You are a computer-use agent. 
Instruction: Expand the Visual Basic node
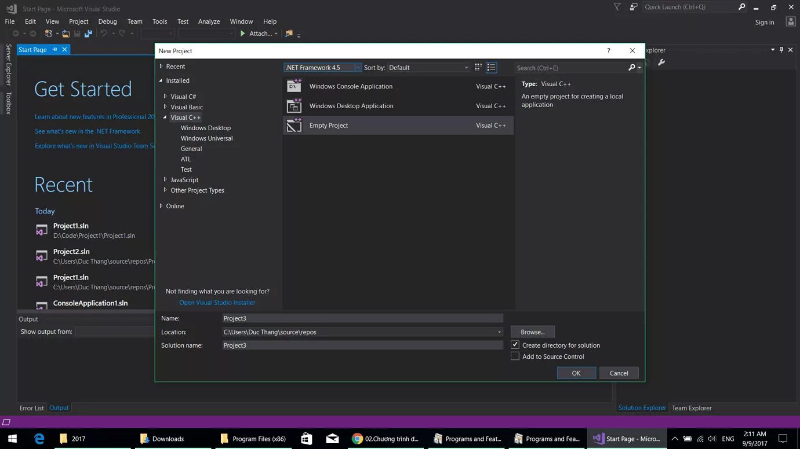click(165, 107)
